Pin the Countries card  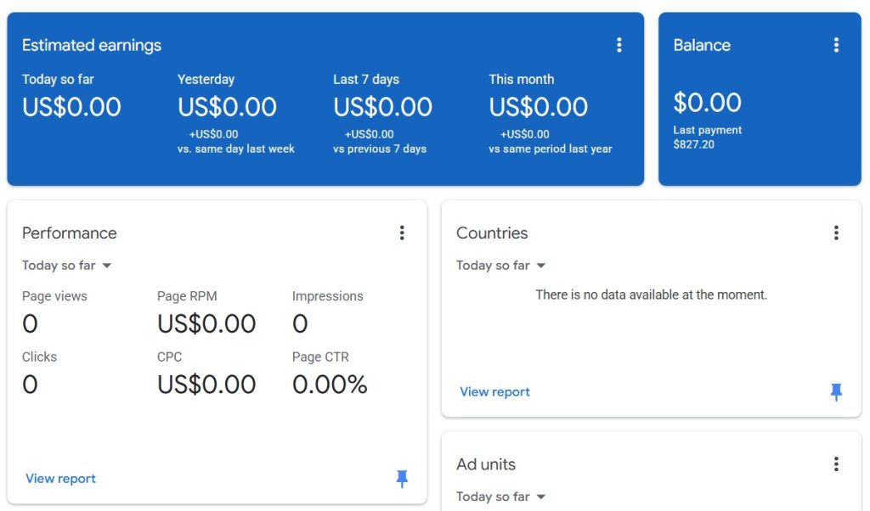[836, 391]
